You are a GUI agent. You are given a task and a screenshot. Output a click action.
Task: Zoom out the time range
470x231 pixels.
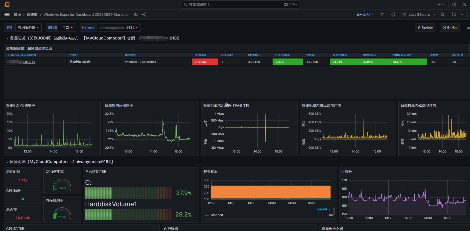click(443, 14)
